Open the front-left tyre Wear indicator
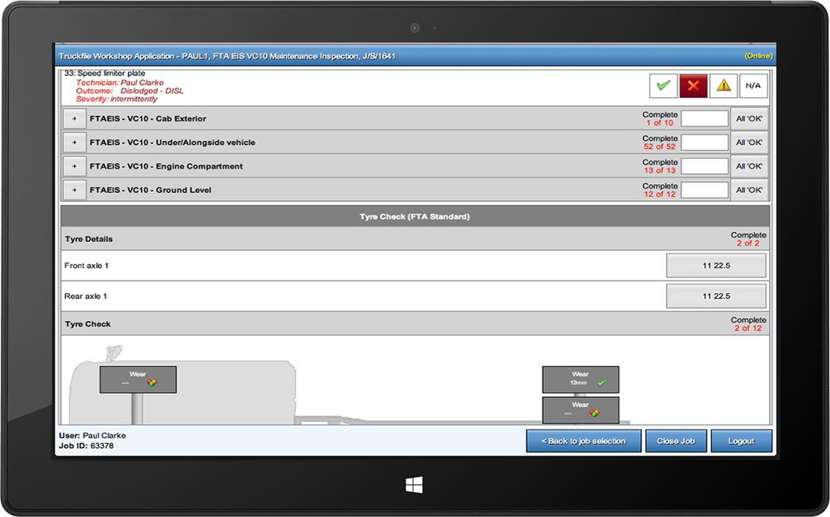 (x=138, y=379)
